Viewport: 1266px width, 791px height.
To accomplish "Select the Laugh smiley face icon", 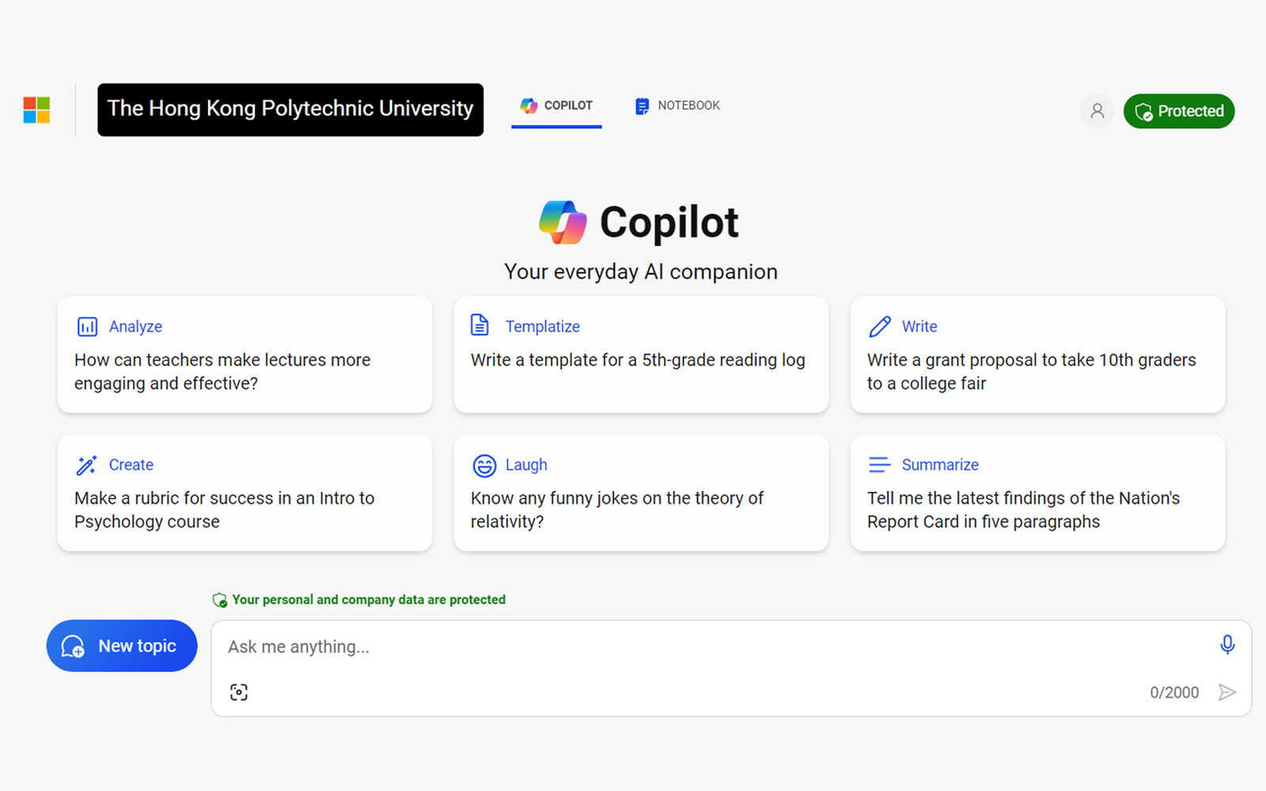I will pyautogui.click(x=484, y=465).
